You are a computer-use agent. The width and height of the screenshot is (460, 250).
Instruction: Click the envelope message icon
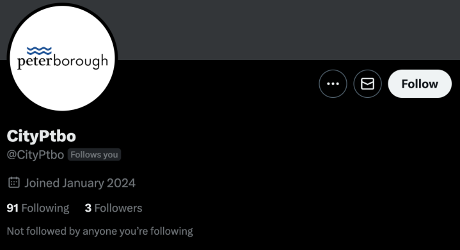point(368,84)
